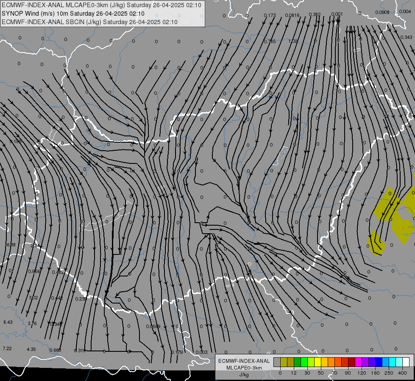Click the grid value '0.0569'

click(153, 326)
